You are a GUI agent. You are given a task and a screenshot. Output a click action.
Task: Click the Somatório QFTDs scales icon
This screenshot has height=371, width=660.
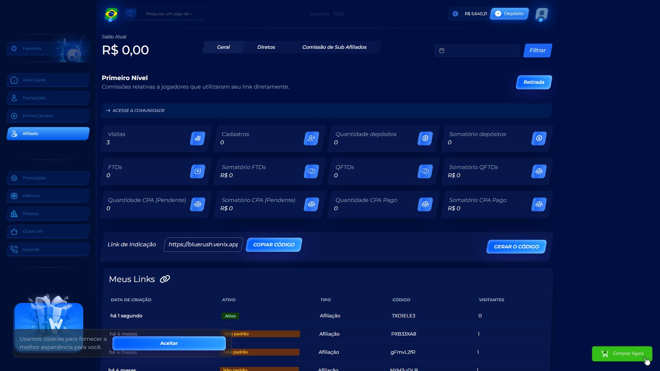click(x=539, y=171)
